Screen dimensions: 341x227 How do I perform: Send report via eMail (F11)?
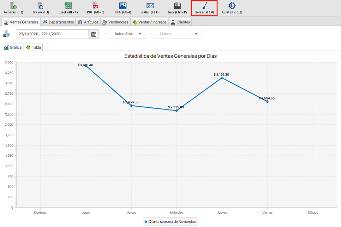coord(150,6)
